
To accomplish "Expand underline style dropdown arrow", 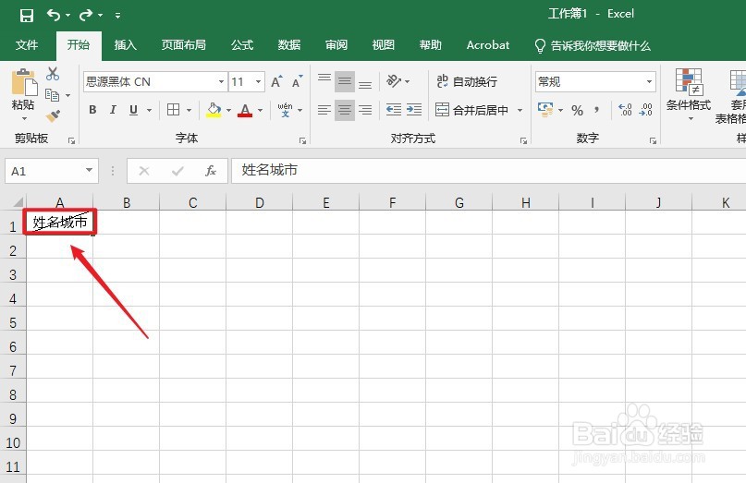I will [x=150, y=110].
